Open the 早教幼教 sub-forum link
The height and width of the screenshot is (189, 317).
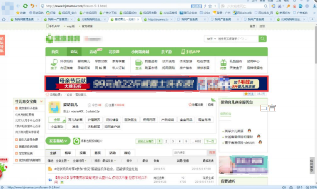coord(101,61)
